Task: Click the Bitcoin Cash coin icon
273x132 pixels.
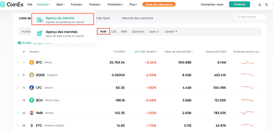Action: tap(32, 100)
